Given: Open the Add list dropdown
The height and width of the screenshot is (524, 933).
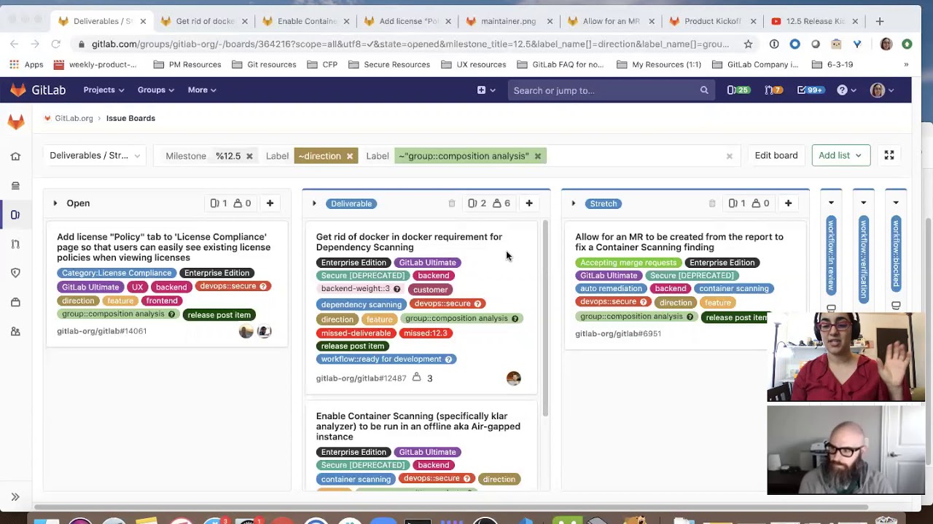Looking at the screenshot, I should click(840, 155).
